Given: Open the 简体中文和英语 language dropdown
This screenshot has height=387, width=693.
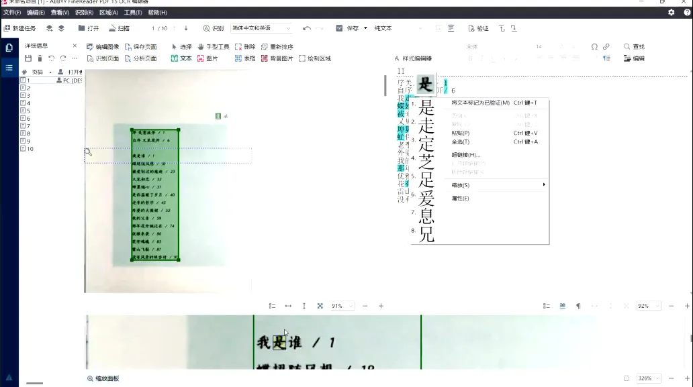Looking at the screenshot, I should tap(261, 28).
